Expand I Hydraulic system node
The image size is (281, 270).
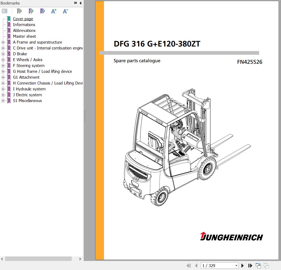coord(3,89)
